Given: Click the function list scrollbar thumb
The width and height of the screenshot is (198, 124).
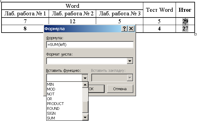Looking at the screenshot, I should pos(85,107).
